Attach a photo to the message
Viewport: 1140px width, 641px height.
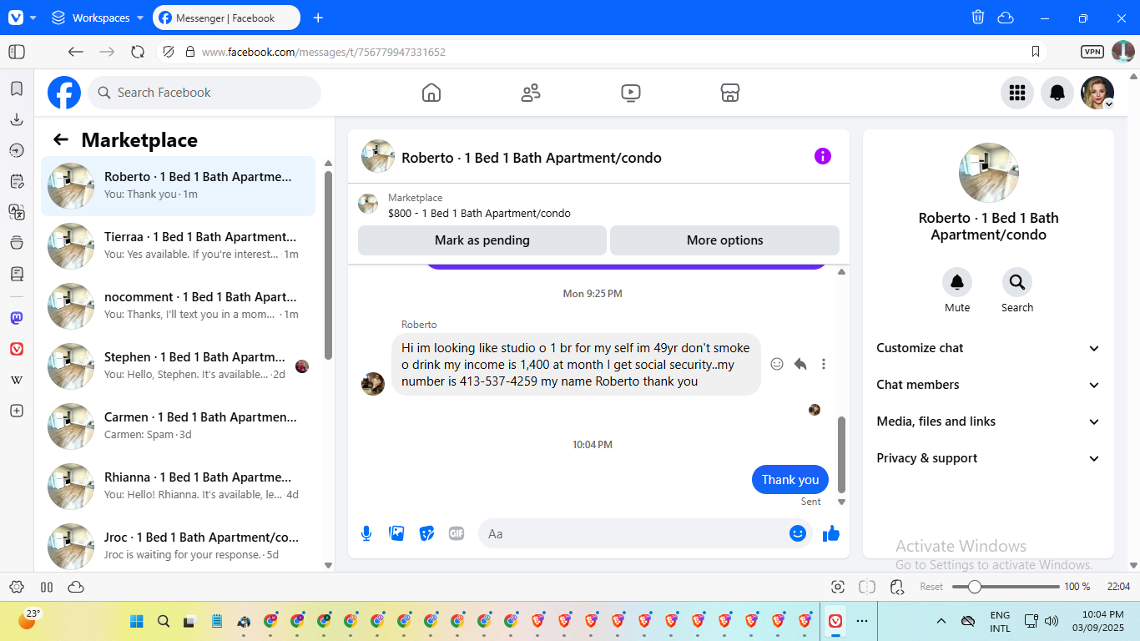pyautogui.click(x=396, y=533)
